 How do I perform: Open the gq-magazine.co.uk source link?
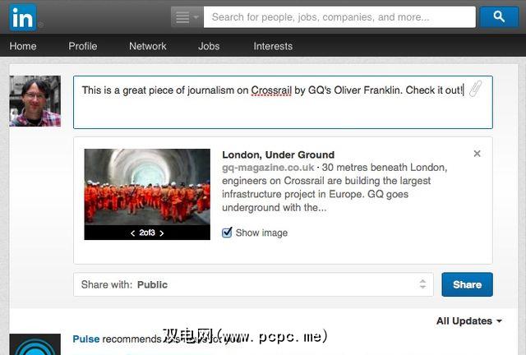[x=268, y=168]
